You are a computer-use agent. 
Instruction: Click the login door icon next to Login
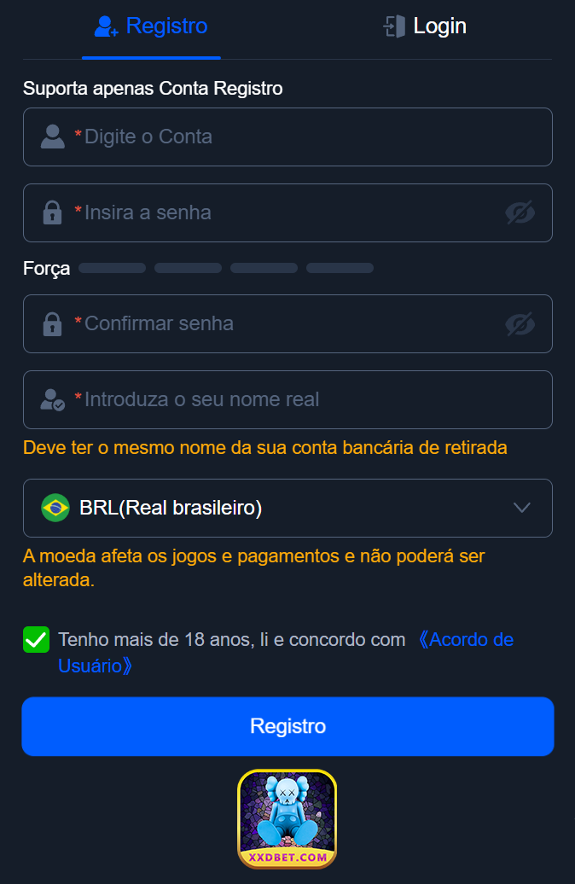(394, 26)
